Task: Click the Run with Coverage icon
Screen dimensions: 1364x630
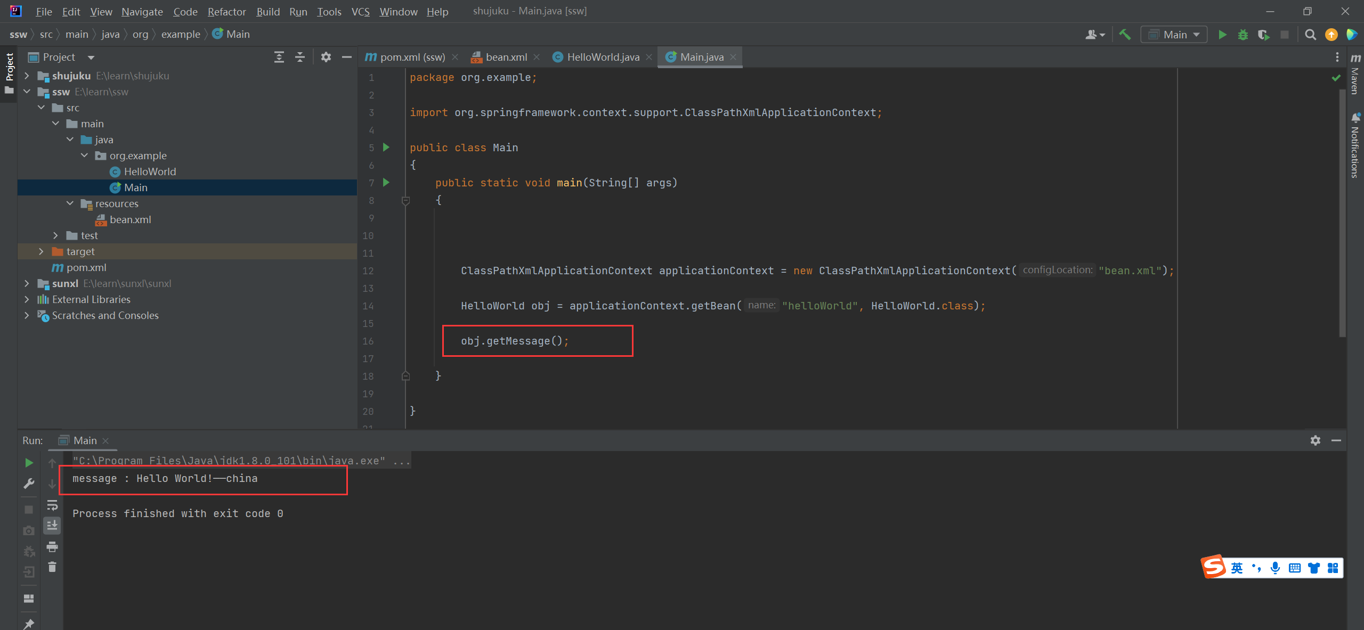Action: (1263, 35)
